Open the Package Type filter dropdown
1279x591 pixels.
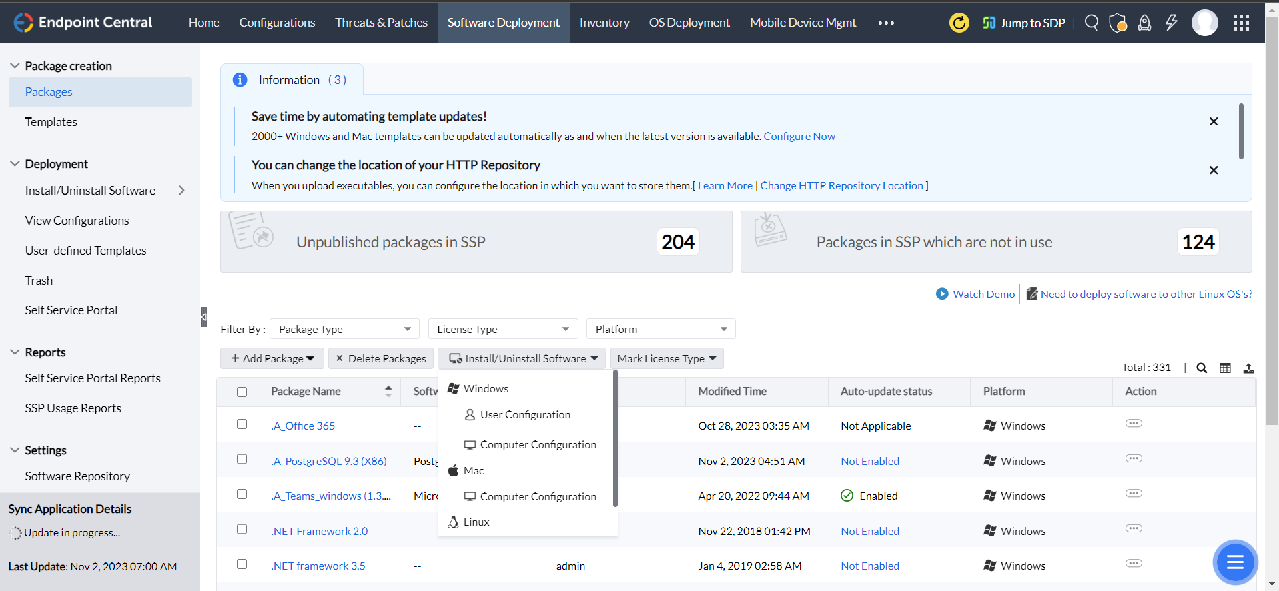[344, 329]
